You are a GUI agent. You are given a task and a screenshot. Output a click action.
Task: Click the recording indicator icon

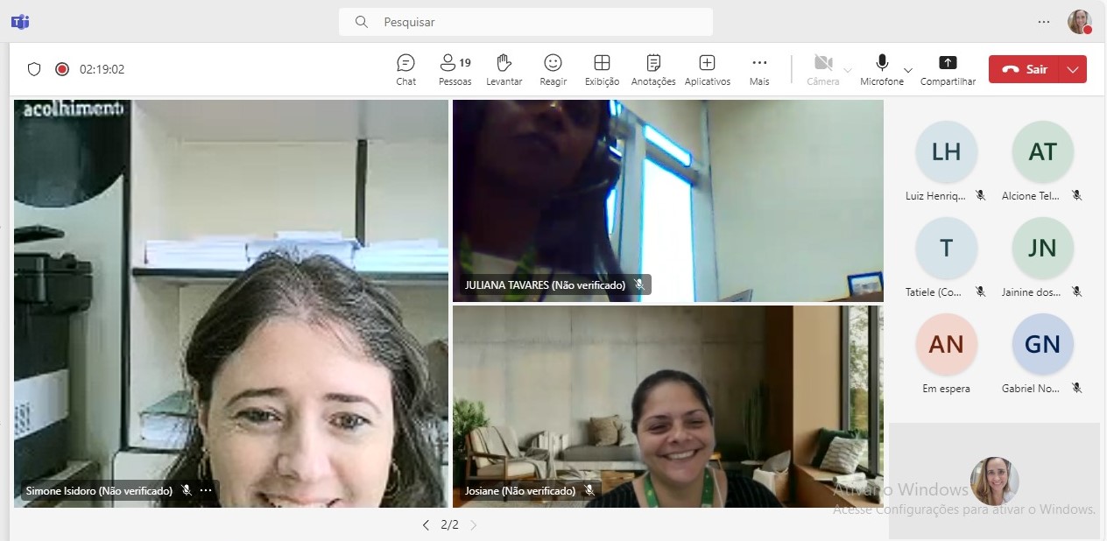click(x=62, y=69)
